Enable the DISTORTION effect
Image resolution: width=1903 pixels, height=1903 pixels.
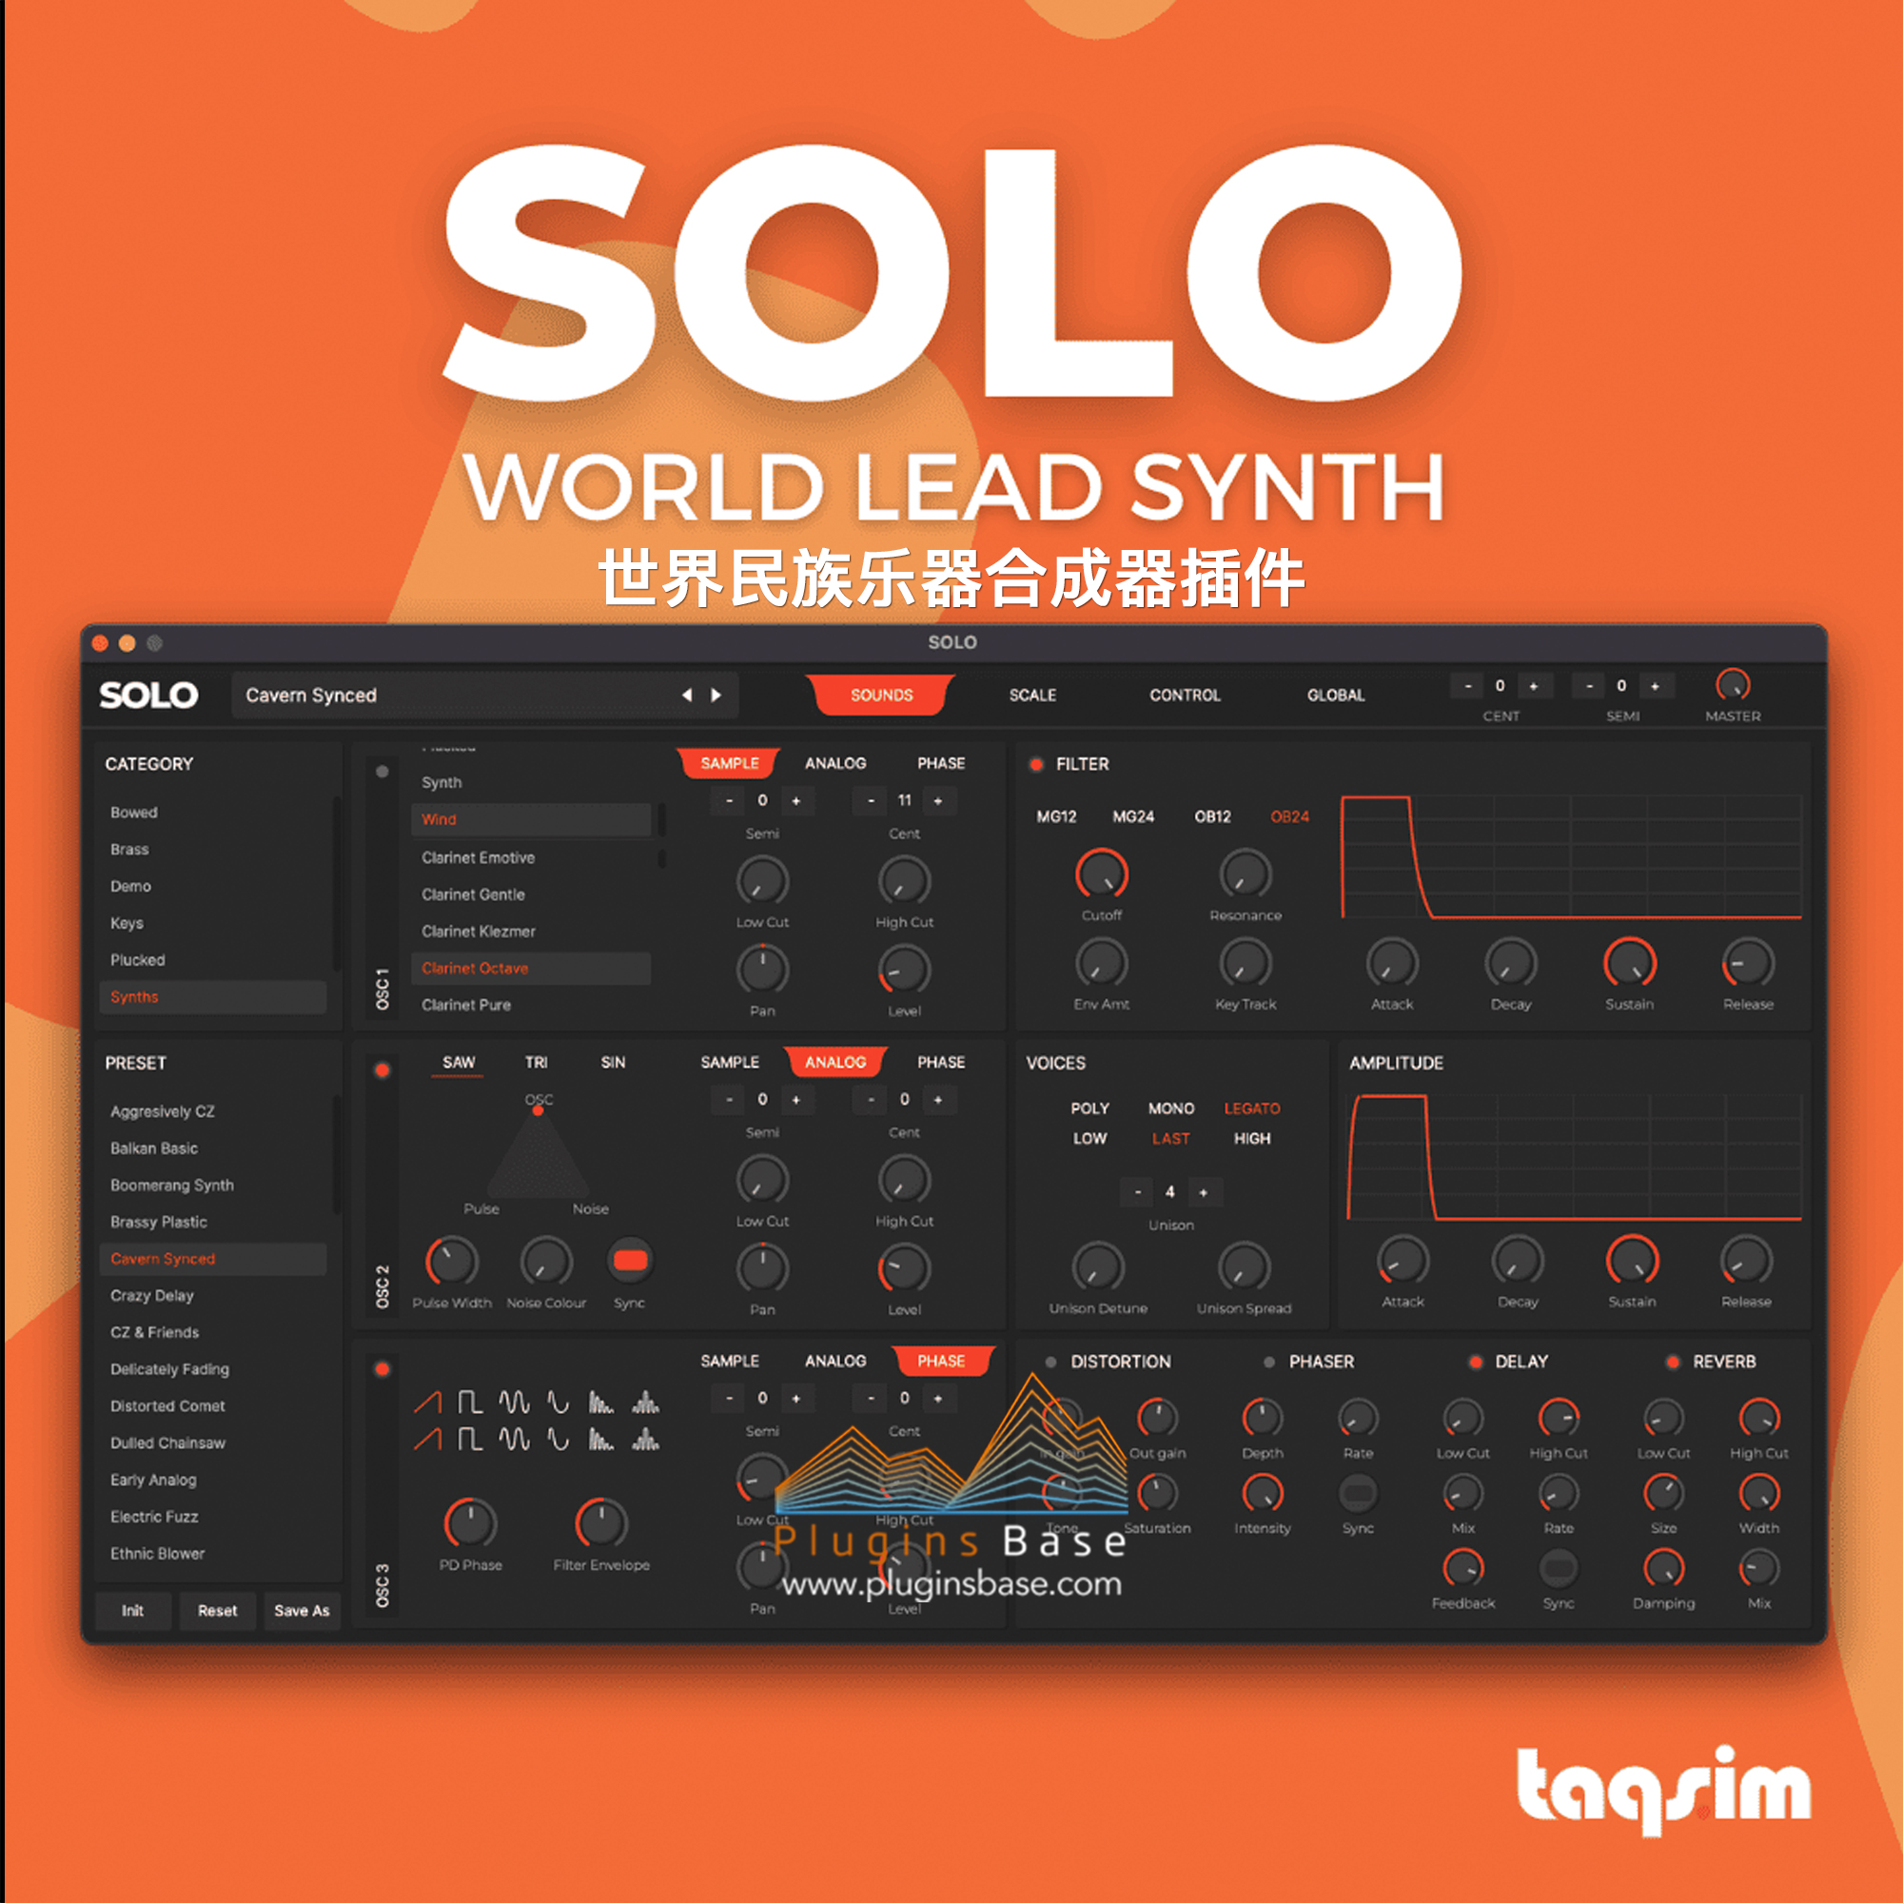[1051, 1363]
